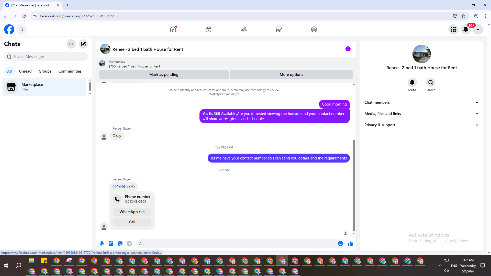Select the Communities chats filter
The image size is (491, 276).
(x=70, y=71)
